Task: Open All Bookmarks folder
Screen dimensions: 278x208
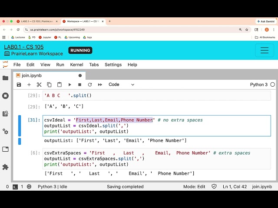Action: click(265, 37)
